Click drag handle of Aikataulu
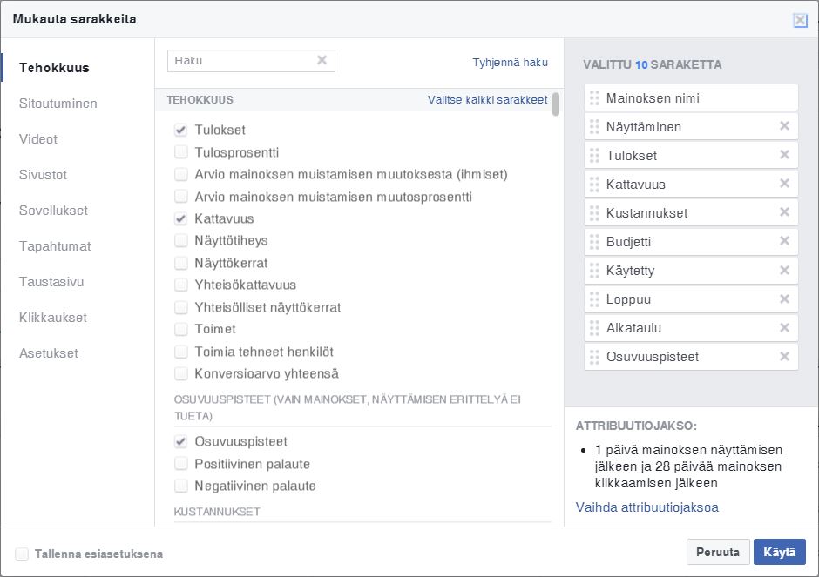The height and width of the screenshot is (577, 819). click(594, 328)
